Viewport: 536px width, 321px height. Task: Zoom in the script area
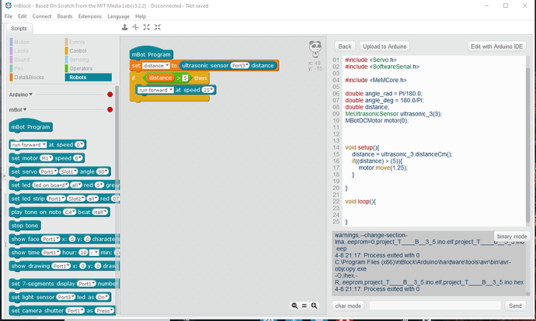click(x=314, y=305)
